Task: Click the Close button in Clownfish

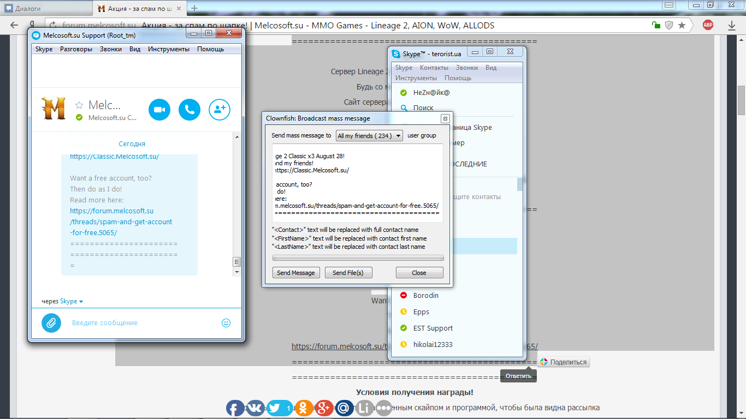Action: coord(419,273)
